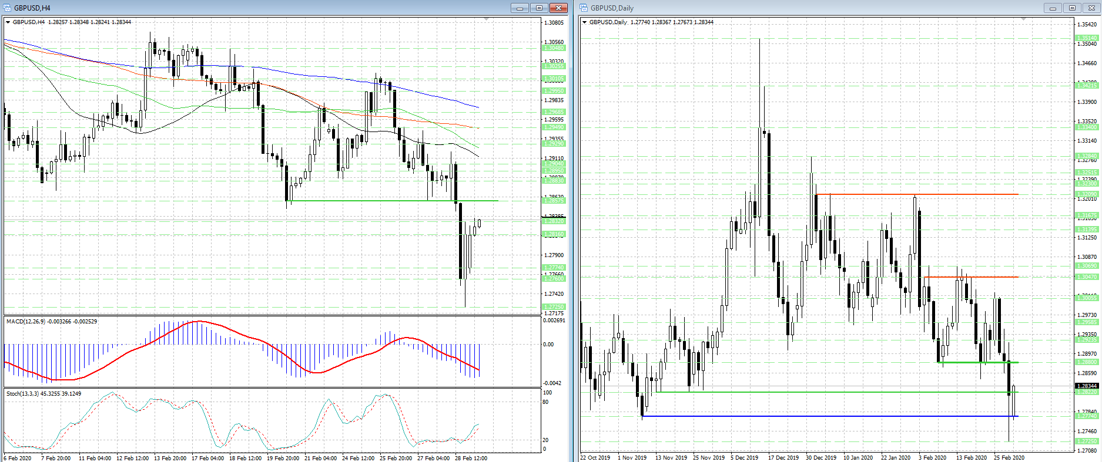Click the Daily chart shift triangle marker
The width and height of the screenshot is (1102, 462).
[x=1024, y=19]
